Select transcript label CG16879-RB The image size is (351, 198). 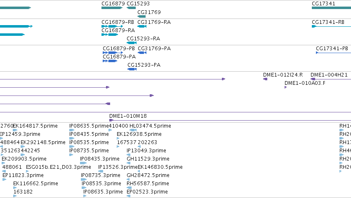point(118,22)
